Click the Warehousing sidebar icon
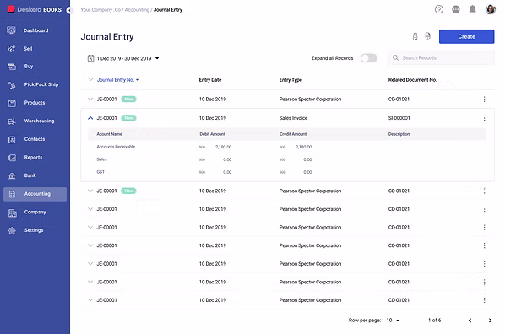505x334 pixels. (12, 121)
